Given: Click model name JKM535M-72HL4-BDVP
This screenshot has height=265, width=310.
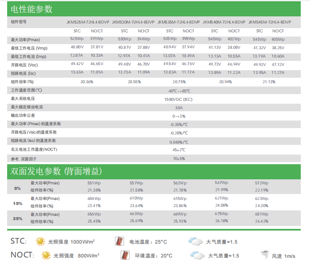Looking at the screenshot, I should 178,22.
